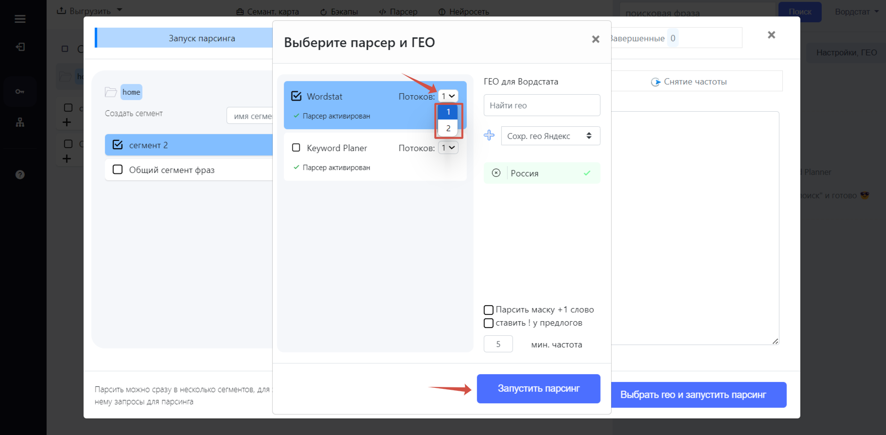This screenshot has height=435, width=886.
Task: Open the help question mark icon
Action: (x=20, y=174)
